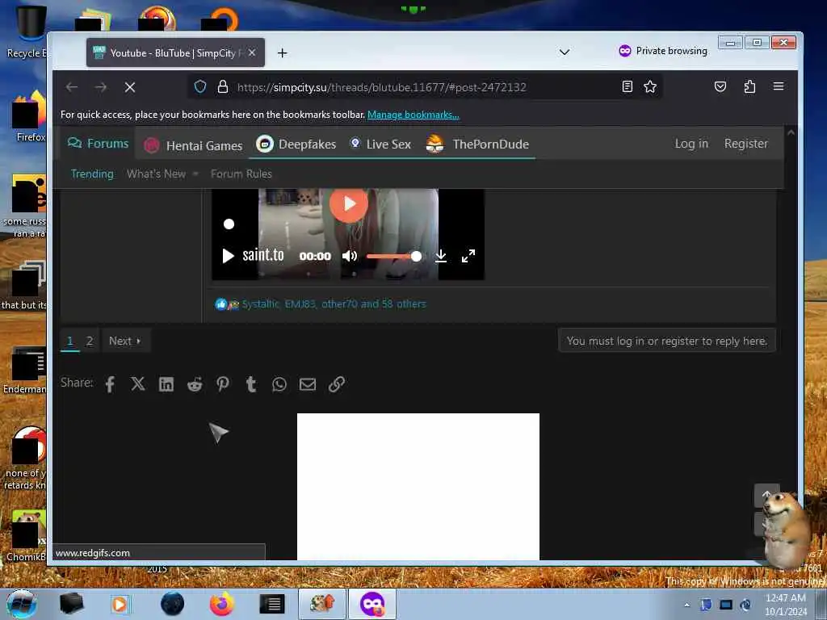Focus the URL address bar
Viewport: 827px width, 620px height.
click(x=425, y=87)
